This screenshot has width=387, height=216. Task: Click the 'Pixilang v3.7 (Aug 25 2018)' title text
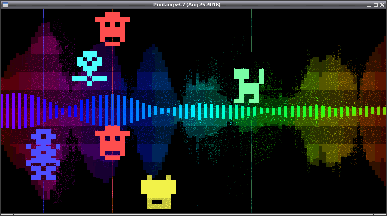pos(187,5)
